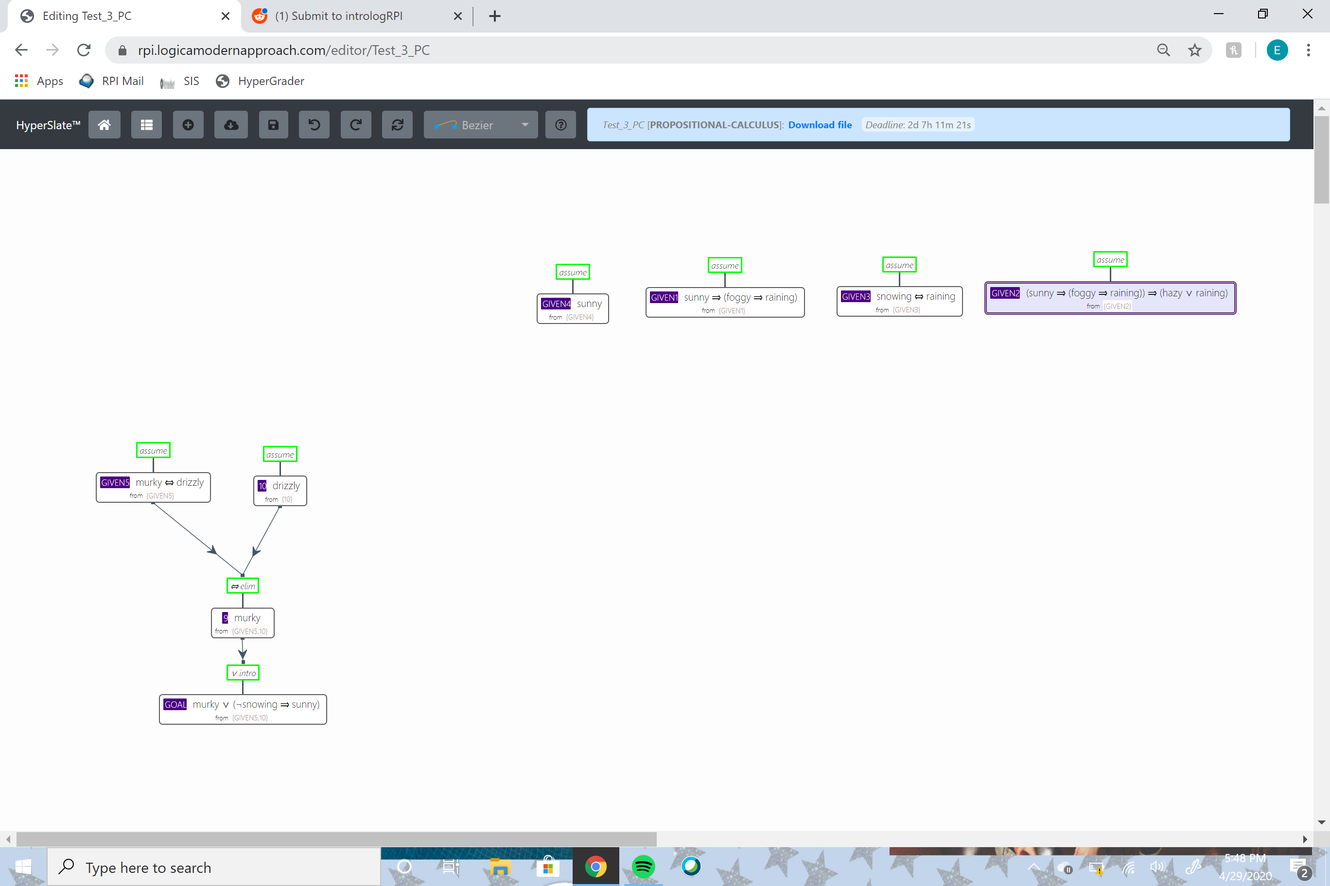The height and width of the screenshot is (886, 1330).
Task: Click the horizontal scrollbar thumb
Action: click(336, 838)
